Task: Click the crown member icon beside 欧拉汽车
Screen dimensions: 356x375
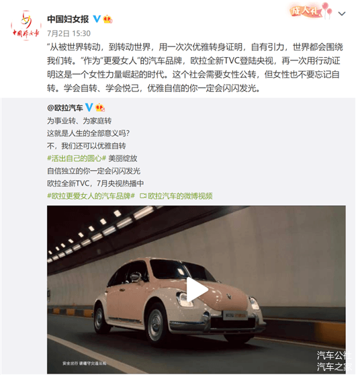Action: (x=100, y=108)
